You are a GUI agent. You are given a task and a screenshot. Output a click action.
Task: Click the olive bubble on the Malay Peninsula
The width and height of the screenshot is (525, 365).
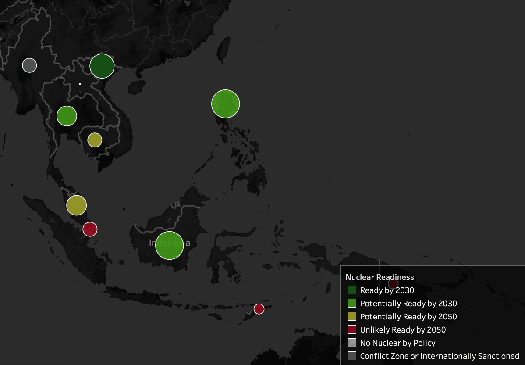[77, 205]
